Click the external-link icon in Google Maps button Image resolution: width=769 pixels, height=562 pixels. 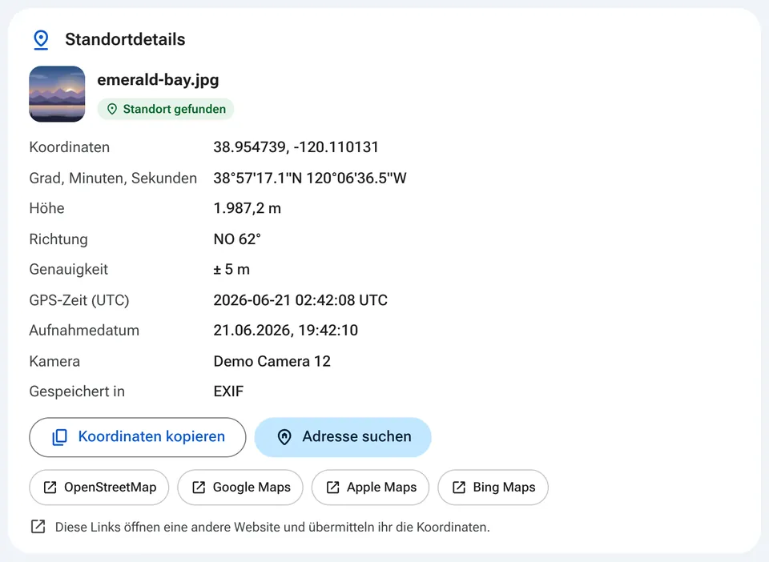pos(199,487)
